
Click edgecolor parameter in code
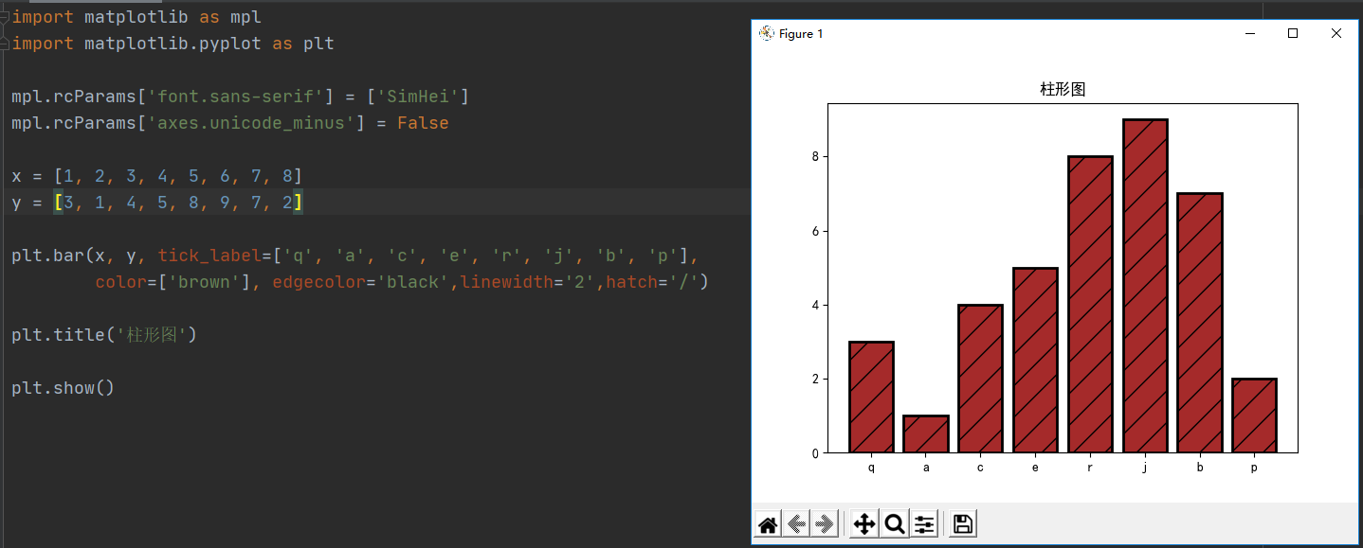(x=319, y=282)
